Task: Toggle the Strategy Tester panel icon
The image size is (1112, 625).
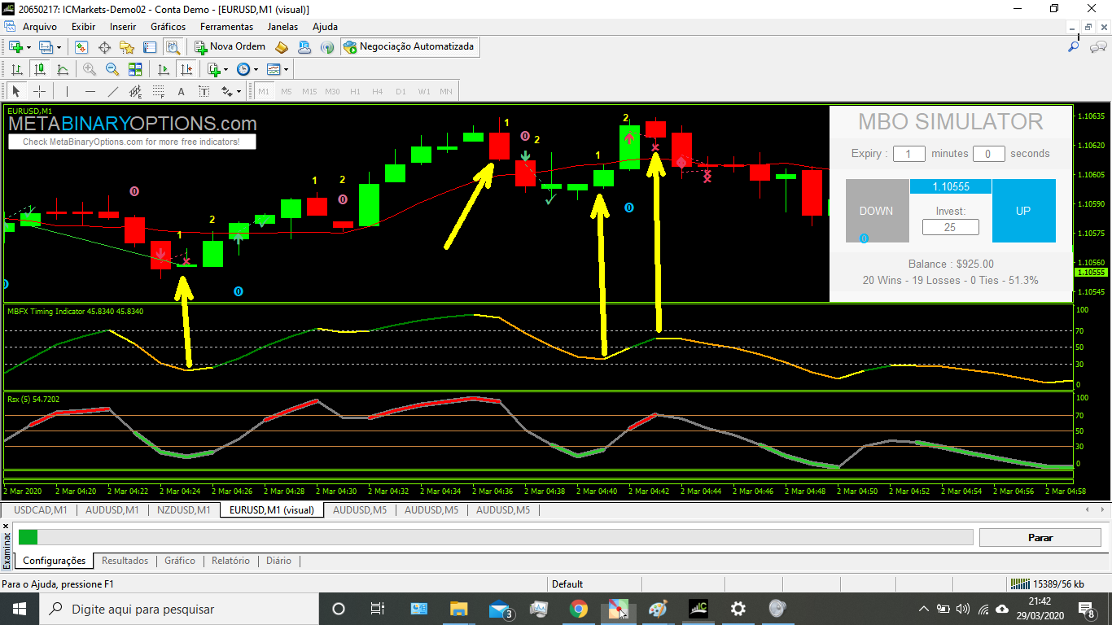Action: tap(173, 47)
